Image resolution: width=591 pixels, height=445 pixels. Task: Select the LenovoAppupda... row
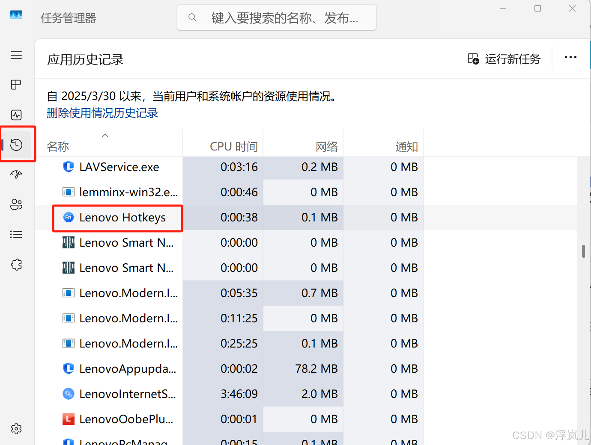[x=306, y=368]
